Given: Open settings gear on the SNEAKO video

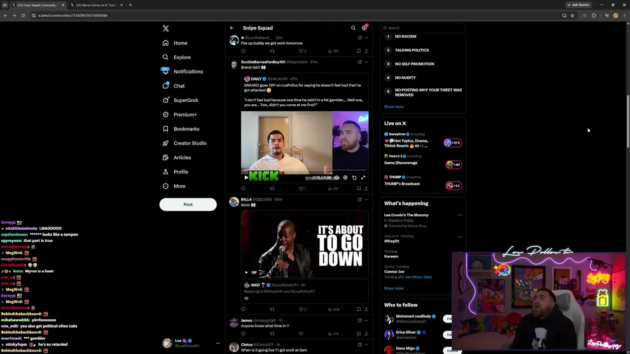Looking at the screenshot, I should click(345, 177).
